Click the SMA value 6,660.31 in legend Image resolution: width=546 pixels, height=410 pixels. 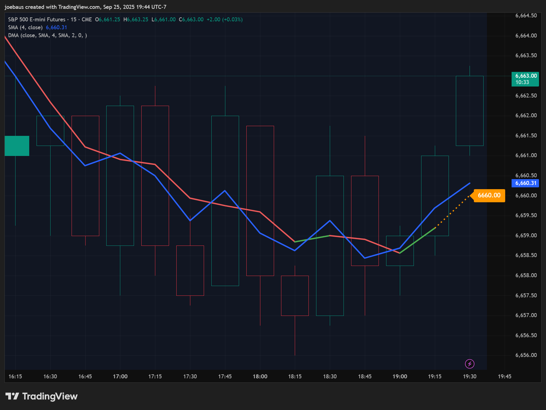56,27
